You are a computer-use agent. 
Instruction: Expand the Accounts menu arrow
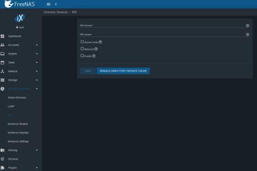point(37,45)
